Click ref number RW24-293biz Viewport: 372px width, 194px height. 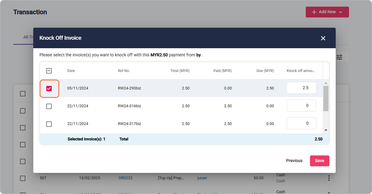pyautogui.click(x=129, y=88)
